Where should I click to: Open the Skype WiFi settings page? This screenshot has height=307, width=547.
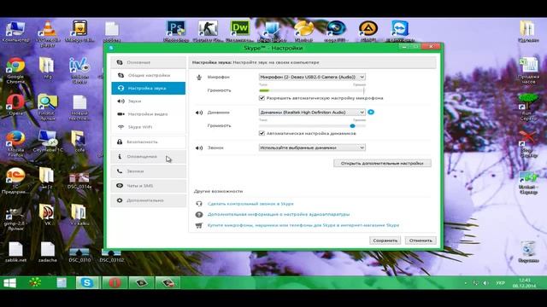[x=148, y=127]
